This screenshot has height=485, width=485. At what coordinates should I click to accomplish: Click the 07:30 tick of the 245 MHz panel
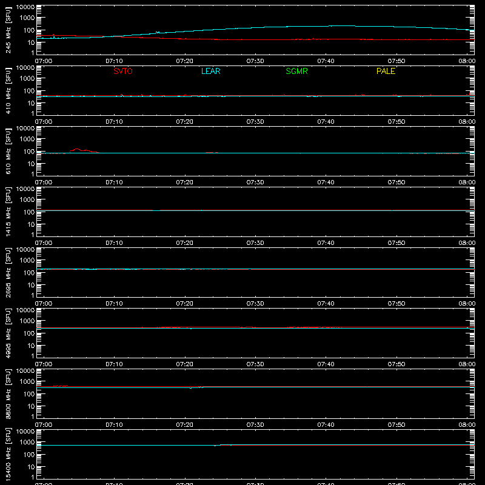[255, 61]
